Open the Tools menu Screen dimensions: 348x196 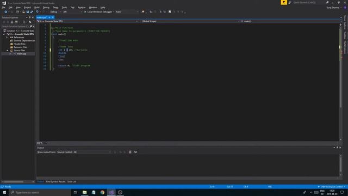[x=64, y=8]
